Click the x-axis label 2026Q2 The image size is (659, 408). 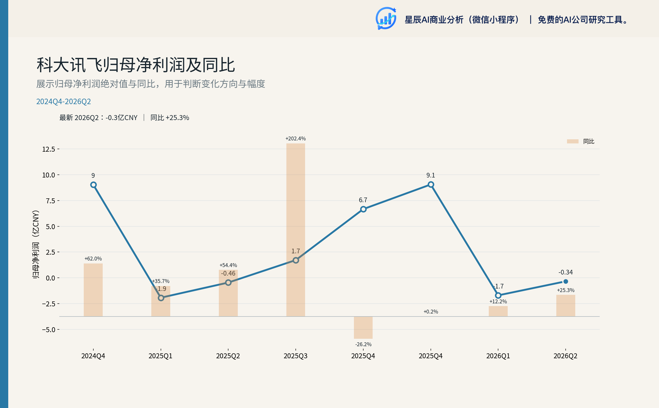click(566, 356)
